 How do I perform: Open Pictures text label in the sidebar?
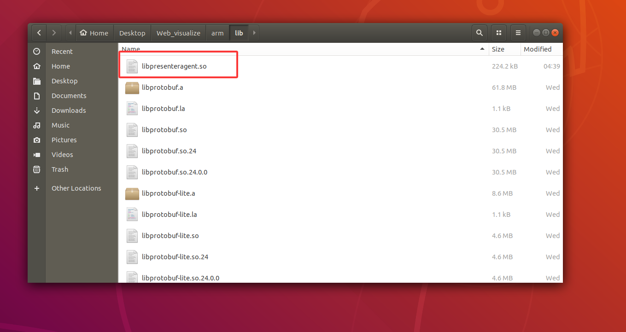coord(64,140)
